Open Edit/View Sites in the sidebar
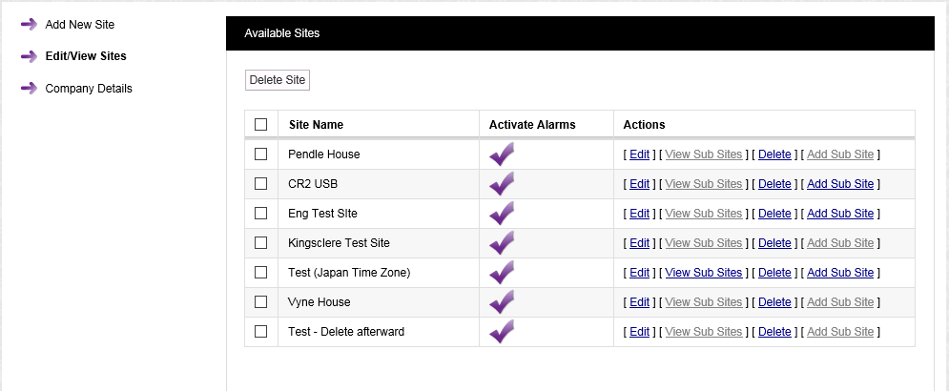 [x=86, y=56]
